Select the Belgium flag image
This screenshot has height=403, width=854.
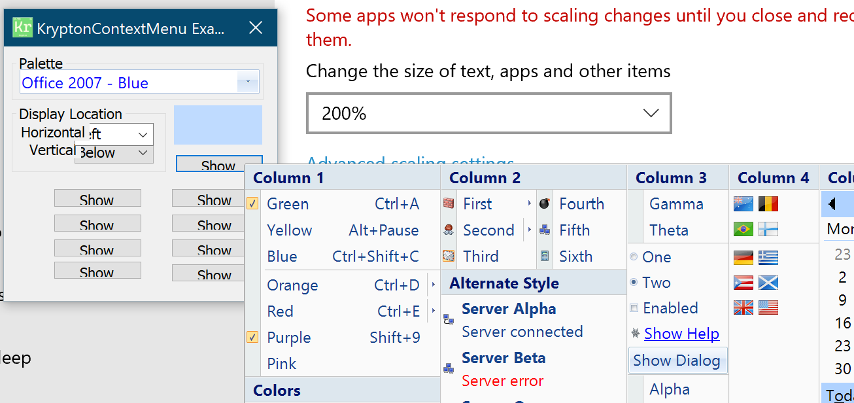click(768, 204)
